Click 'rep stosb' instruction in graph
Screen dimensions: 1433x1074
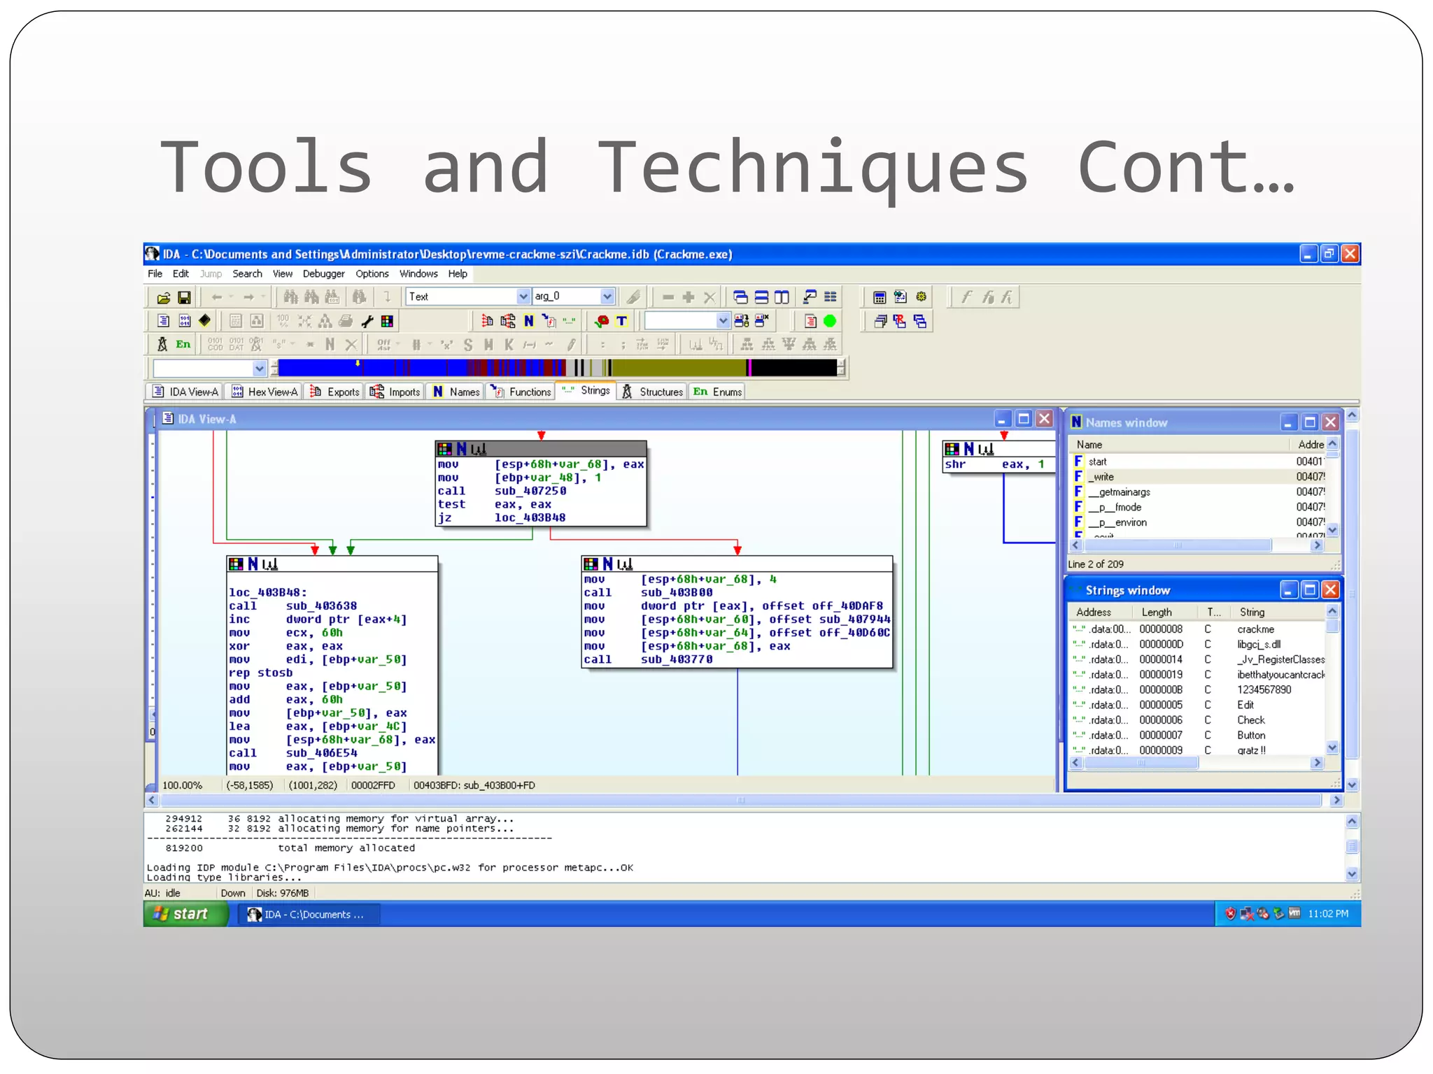pos(261,673)
